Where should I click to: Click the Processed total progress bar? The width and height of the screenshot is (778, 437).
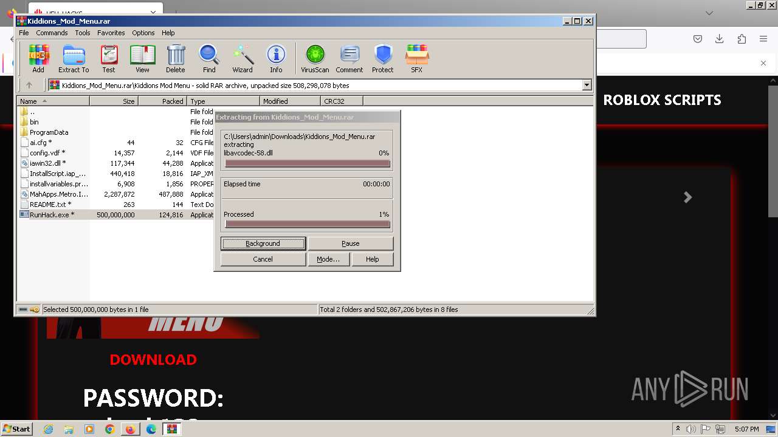pos(308,224)
